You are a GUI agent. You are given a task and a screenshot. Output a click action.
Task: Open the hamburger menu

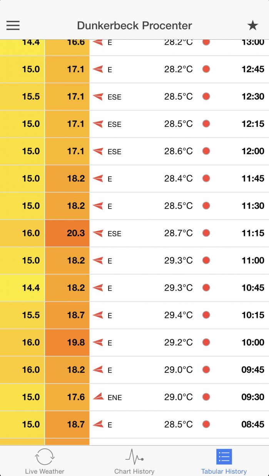[13, 25]
